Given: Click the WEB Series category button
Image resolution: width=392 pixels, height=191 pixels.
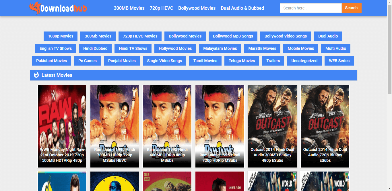Looking at the screenshot, I should [x=339, y=61].
